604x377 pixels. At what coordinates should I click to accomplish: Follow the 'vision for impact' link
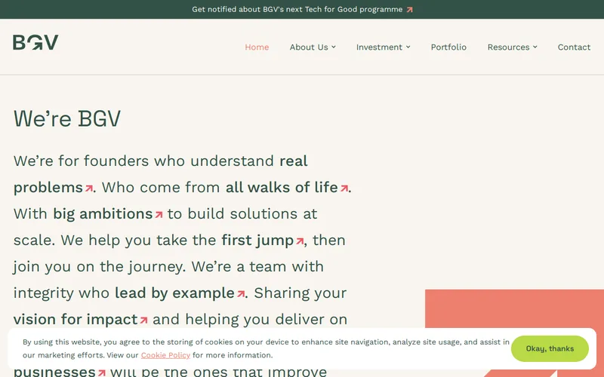tap(75, 319)
